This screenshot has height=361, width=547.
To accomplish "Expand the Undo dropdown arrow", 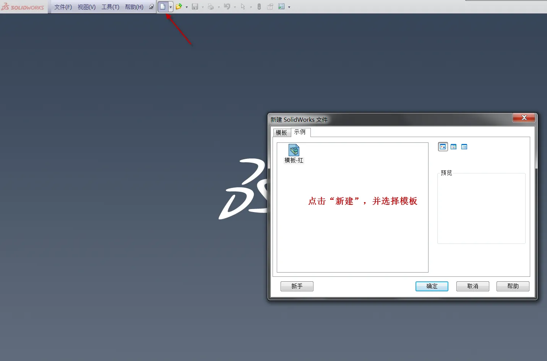I will 235,7.
